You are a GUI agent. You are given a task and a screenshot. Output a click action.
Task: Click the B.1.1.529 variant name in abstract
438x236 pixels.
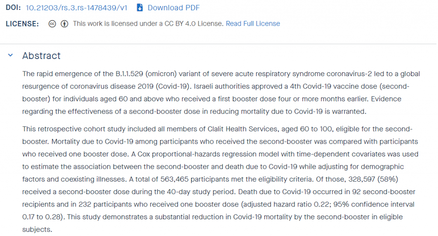pyautogui.click(x=129, y=74)
